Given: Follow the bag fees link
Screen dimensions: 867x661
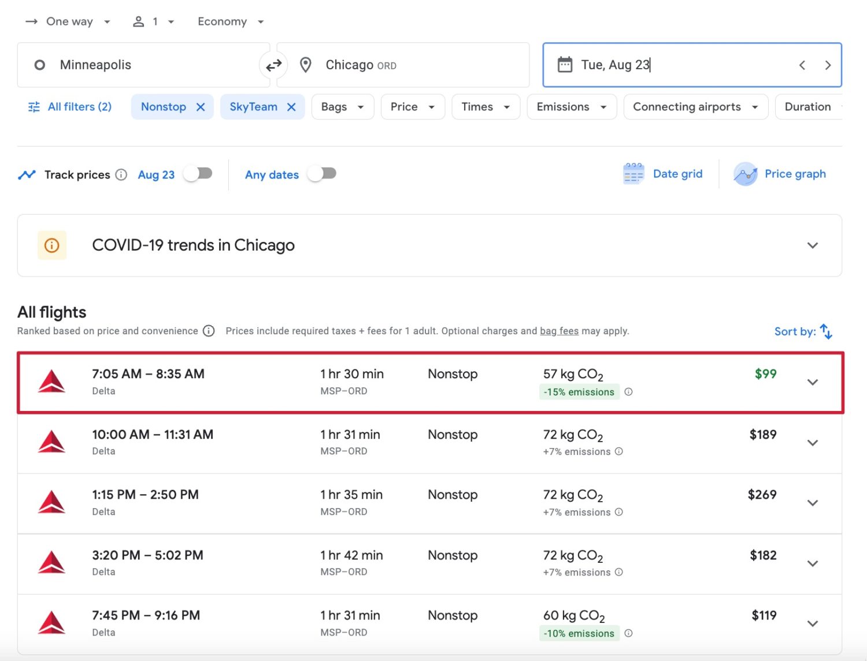Looking at the screenshot, I should pos(559,331).
